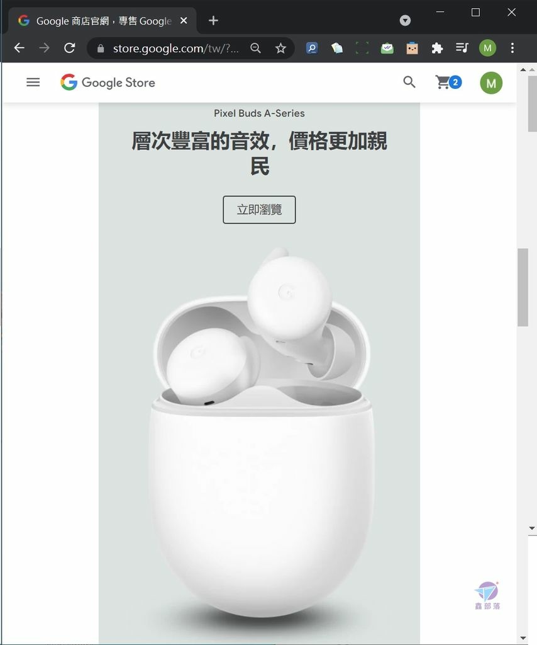Image resolution: width=537 pixels, height=645 pixels.
Task: Bookmark this page with the star
Action: pyautogui.click(x=280, y=48)
